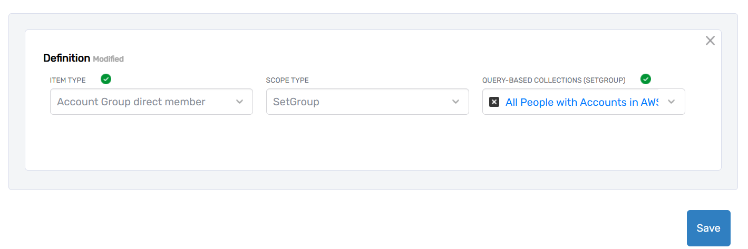
Task: Click the green checkmark beside Item Type
Action: click(x=106, y=79)
